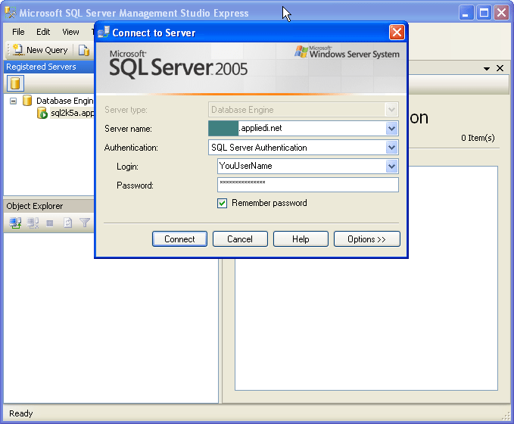Click the Connect icon in Object Explorer
The width and height of the screenshot is (514, 424).
[15, 223]
